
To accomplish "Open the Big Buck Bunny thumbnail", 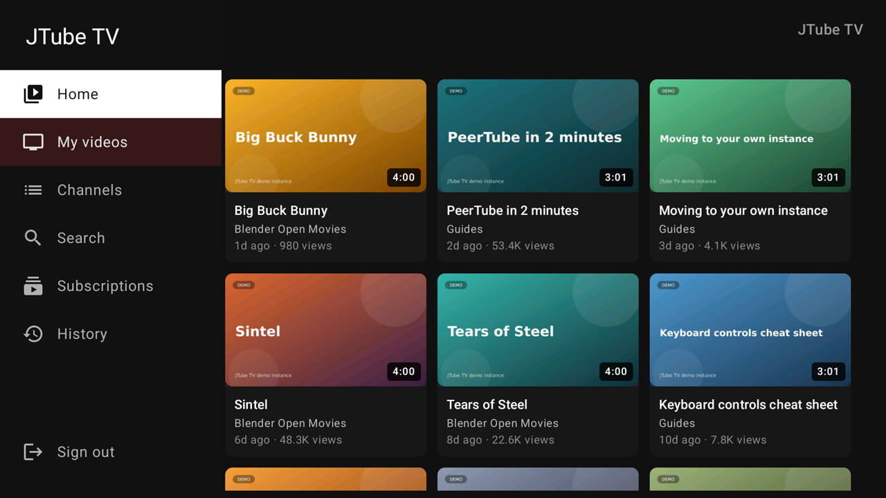I will [325, 136].
